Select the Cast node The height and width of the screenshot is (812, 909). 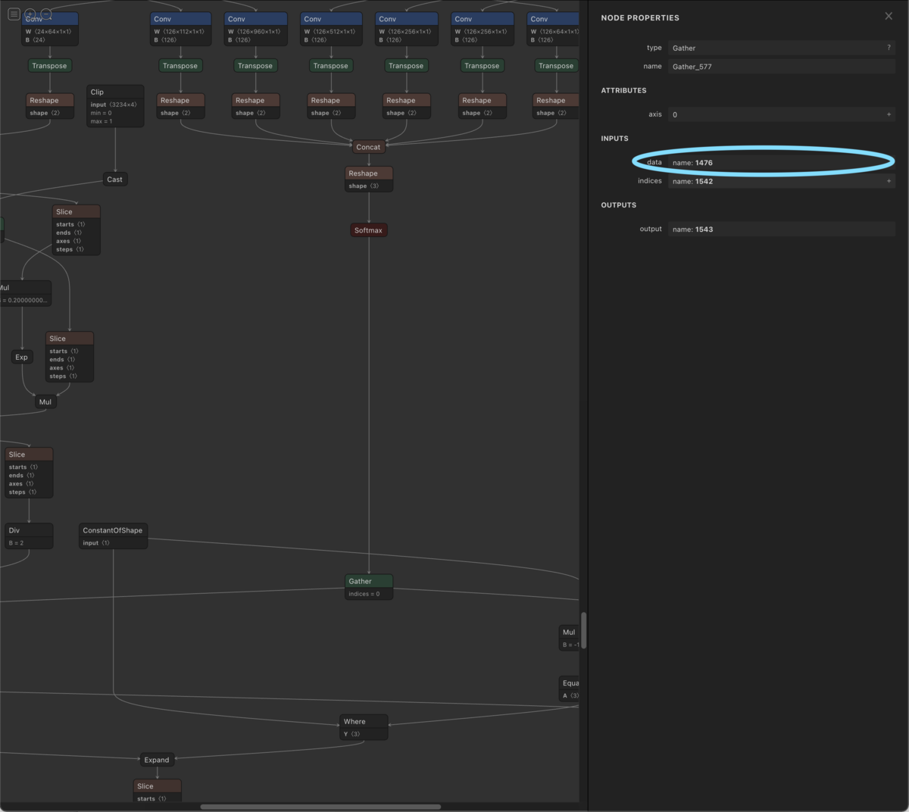pos(115,180)
